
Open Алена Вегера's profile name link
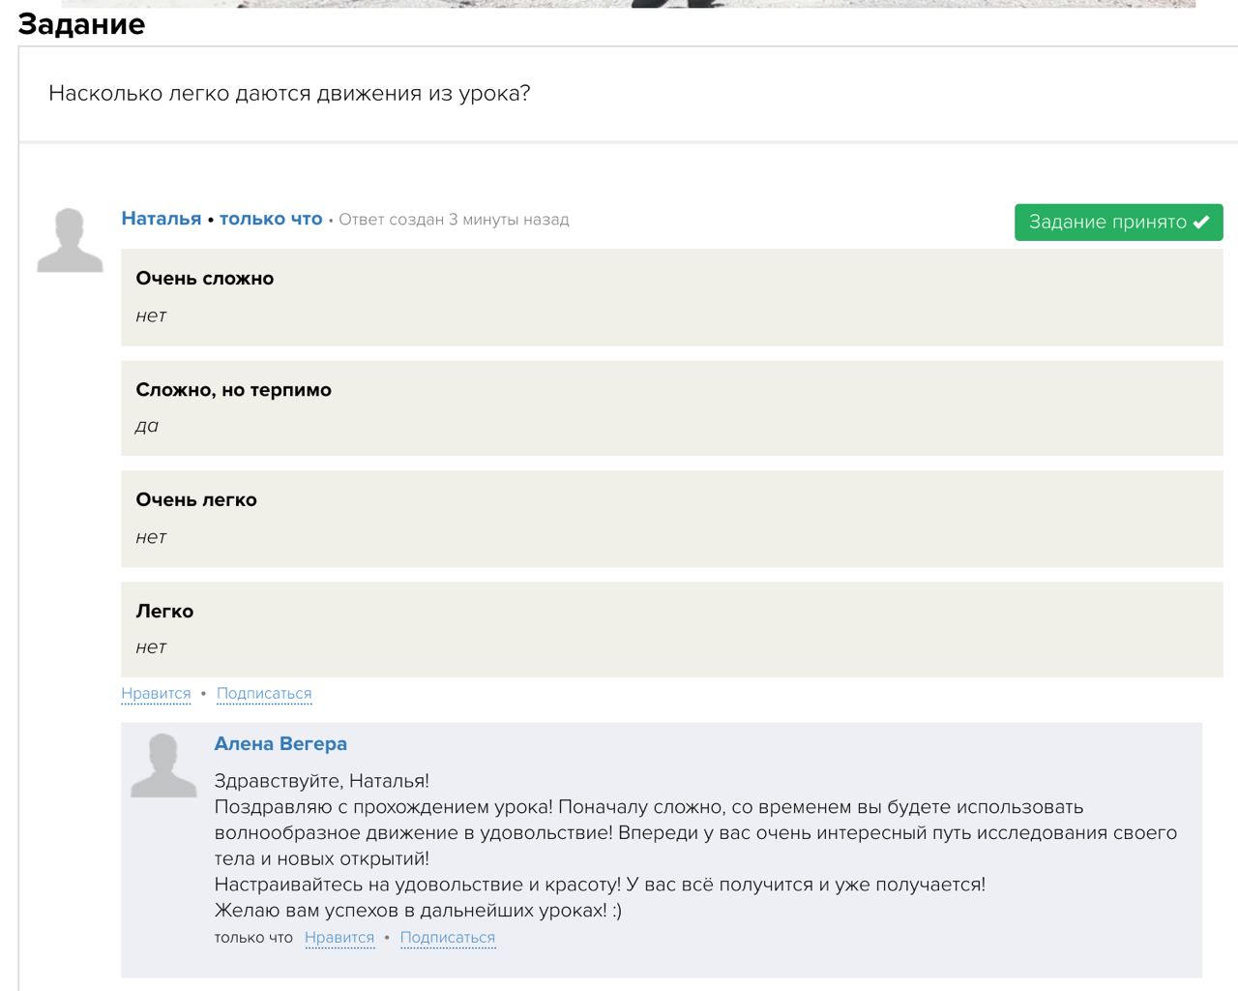[280, 744]
